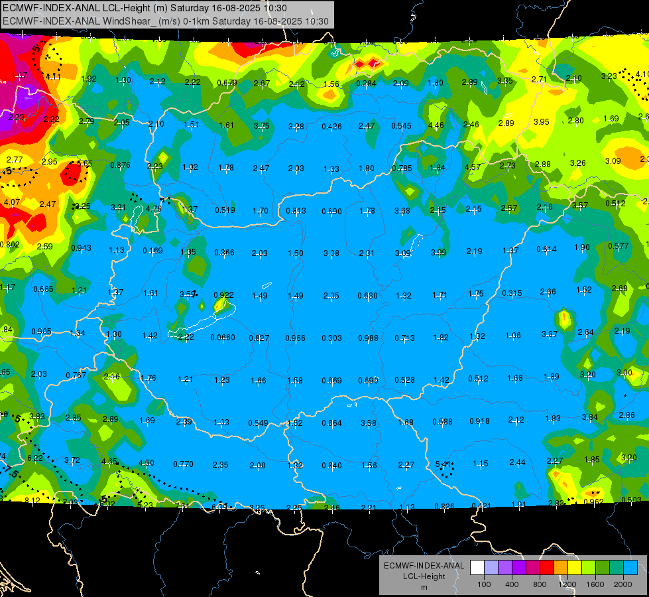Click the 0.303 grid value
This screenshot has width=649, height=597.
(x=332, y=338)
